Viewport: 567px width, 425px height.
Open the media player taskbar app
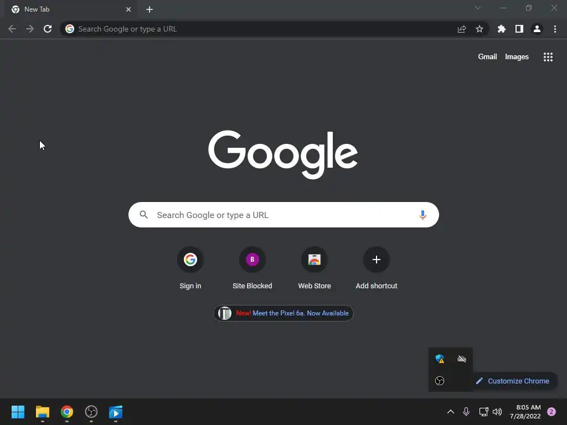116,412
